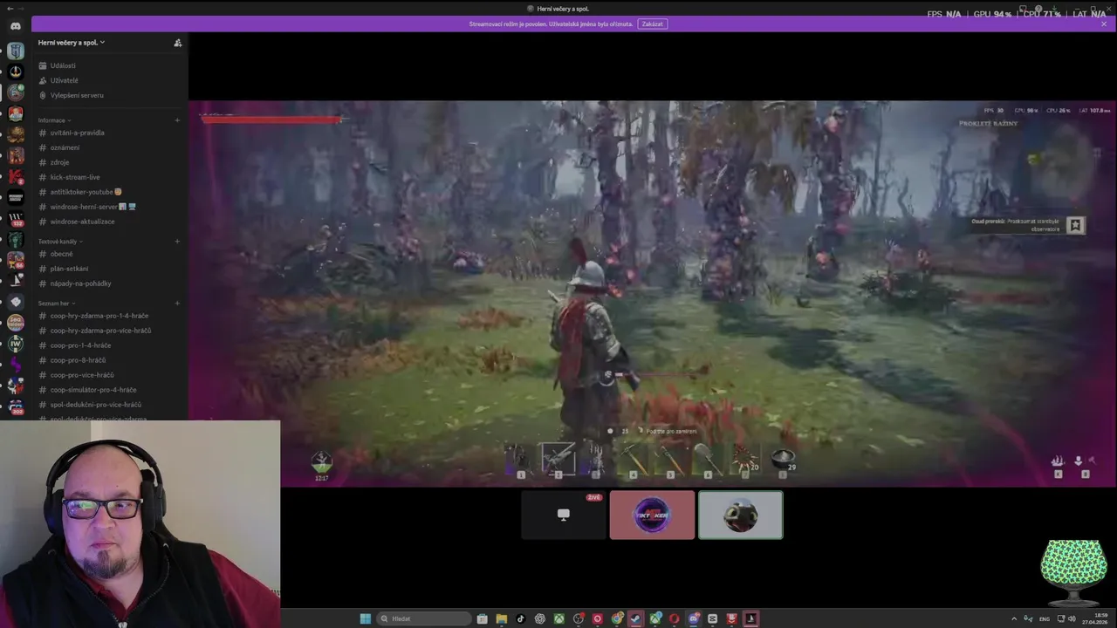Open the volume control in system tray
Image resolution: width=1117 pixels, height=628 pixels.
(1071, 618)
